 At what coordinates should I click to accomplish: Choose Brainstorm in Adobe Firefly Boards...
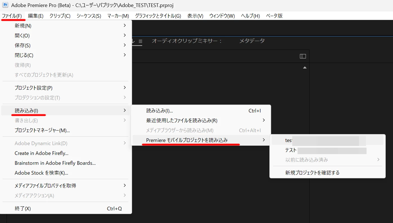click(66, 163)
